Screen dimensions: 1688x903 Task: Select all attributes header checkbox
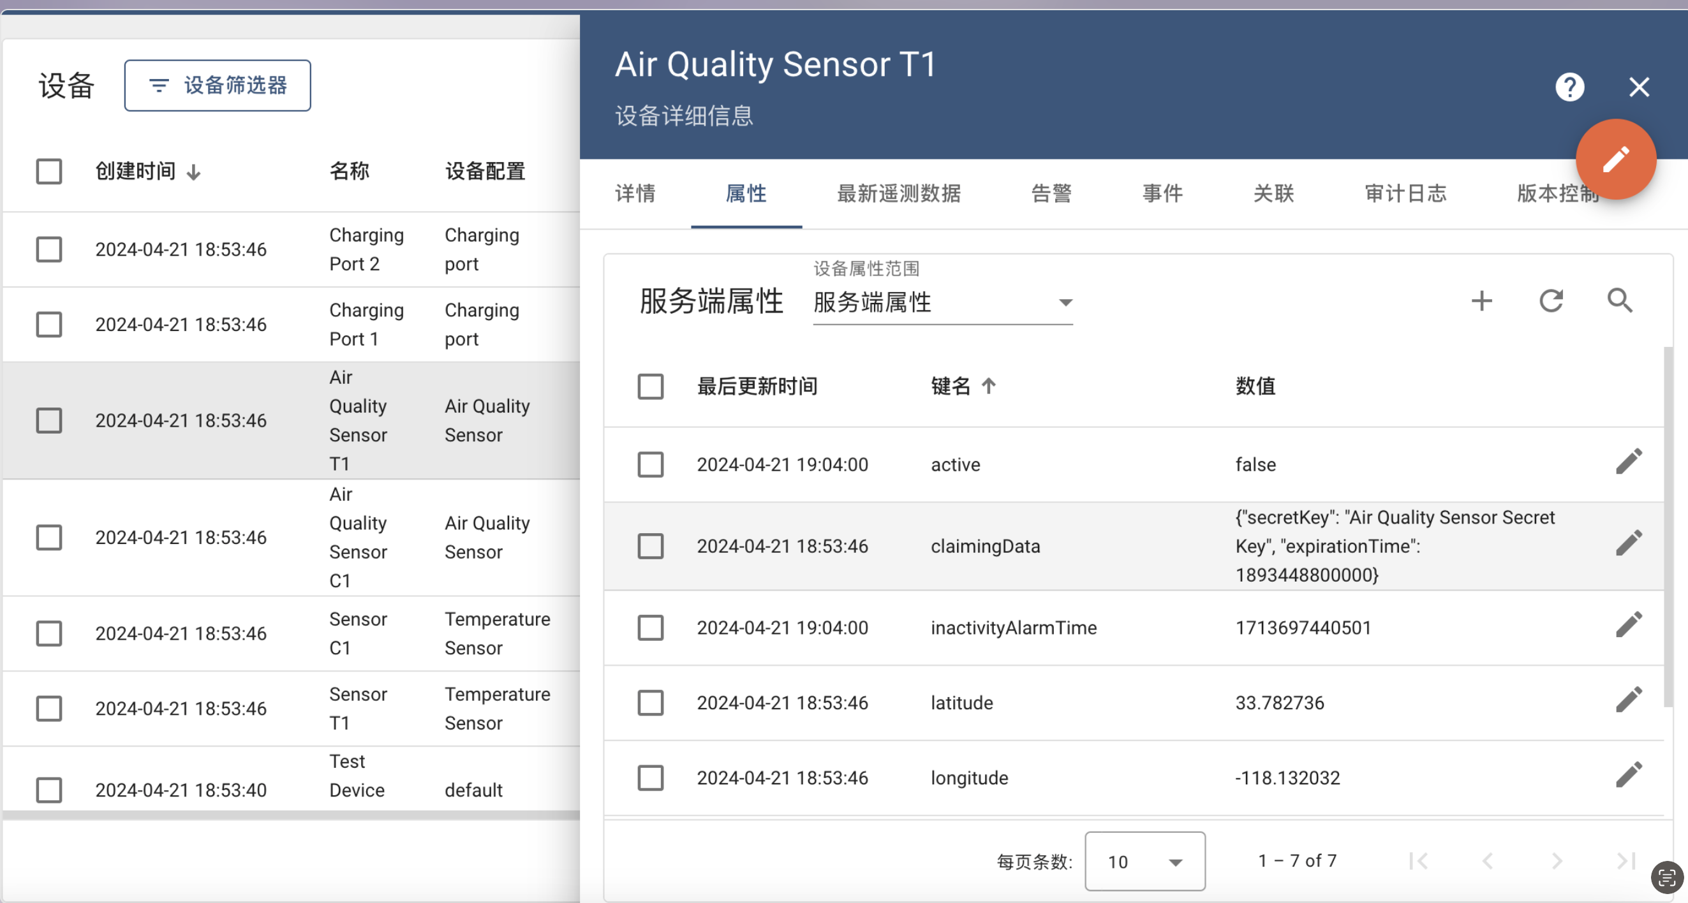tap(651, 386)
